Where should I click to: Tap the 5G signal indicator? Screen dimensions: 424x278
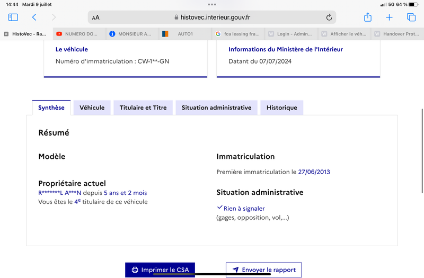pos(391,4)
